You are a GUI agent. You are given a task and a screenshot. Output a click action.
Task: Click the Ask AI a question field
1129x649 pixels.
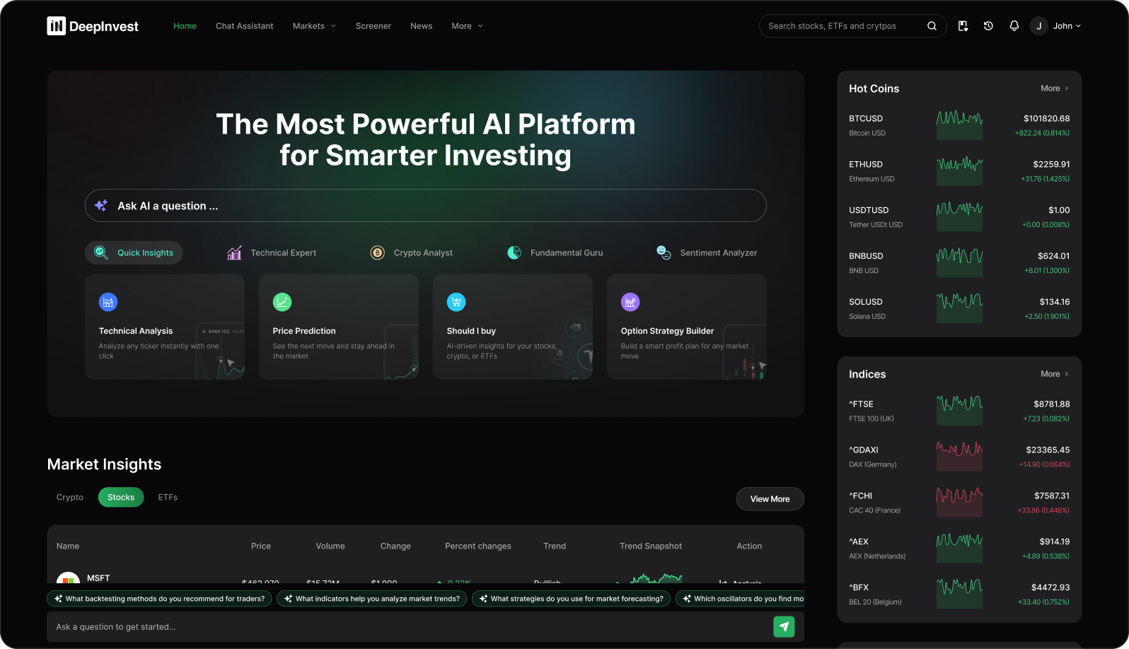[425, 206]
